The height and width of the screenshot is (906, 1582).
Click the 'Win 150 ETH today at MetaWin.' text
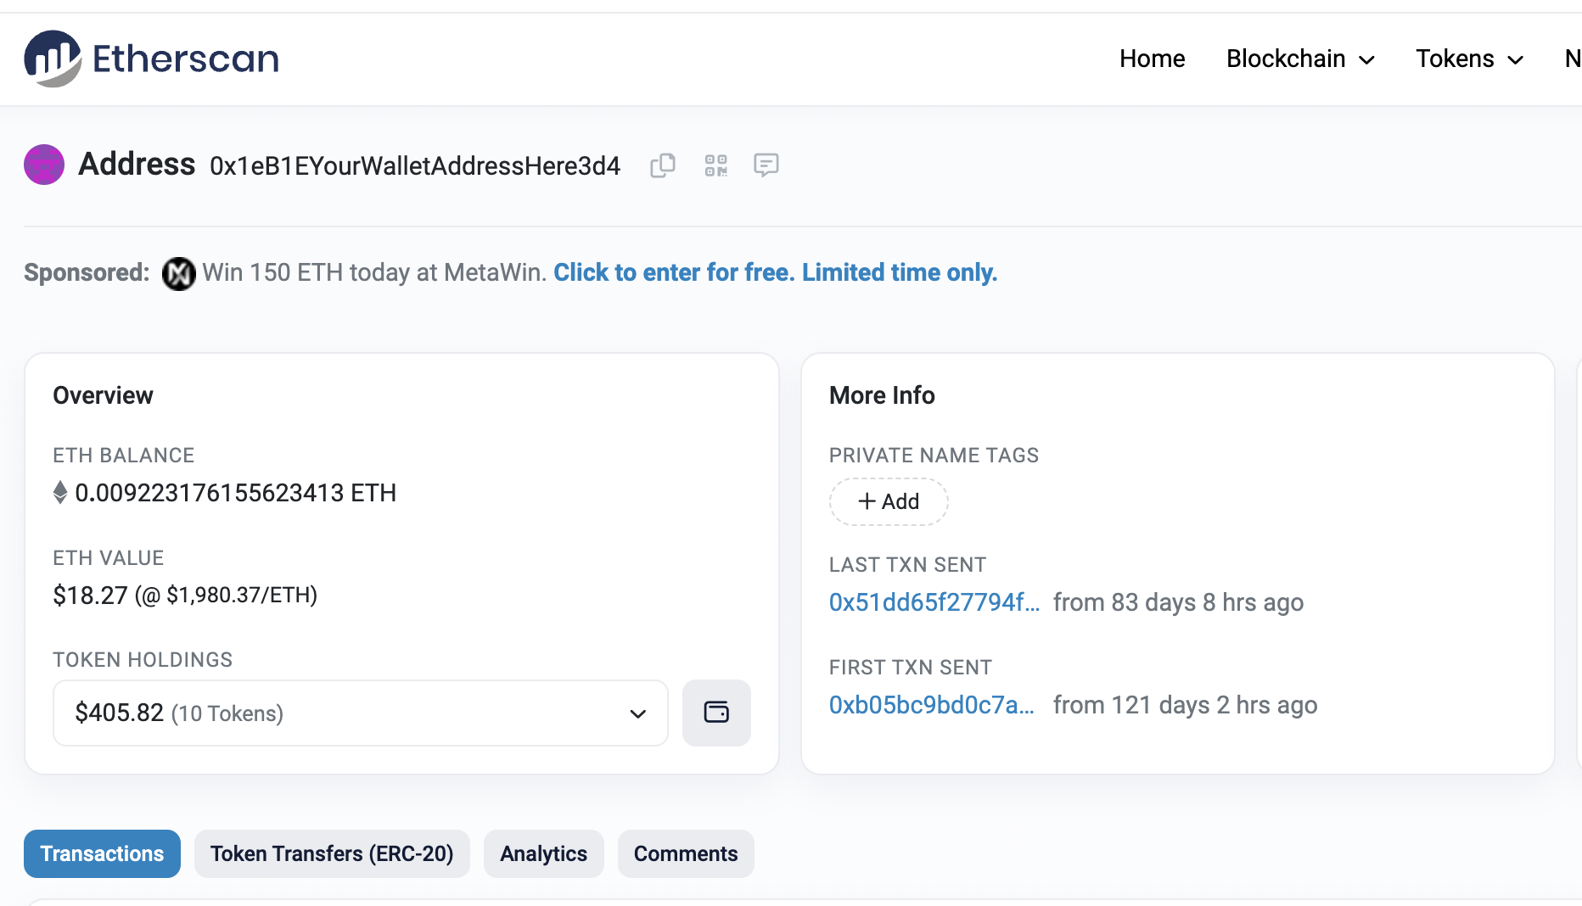pyautogui.click(x=374, y=272)
